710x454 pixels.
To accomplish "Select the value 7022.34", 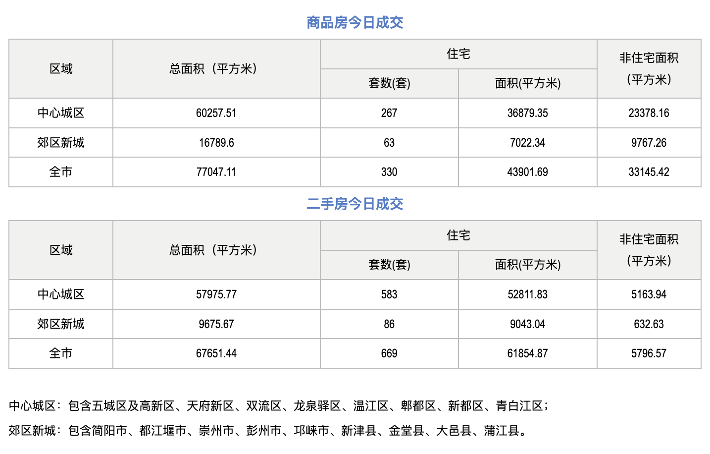I will point(528,143).
